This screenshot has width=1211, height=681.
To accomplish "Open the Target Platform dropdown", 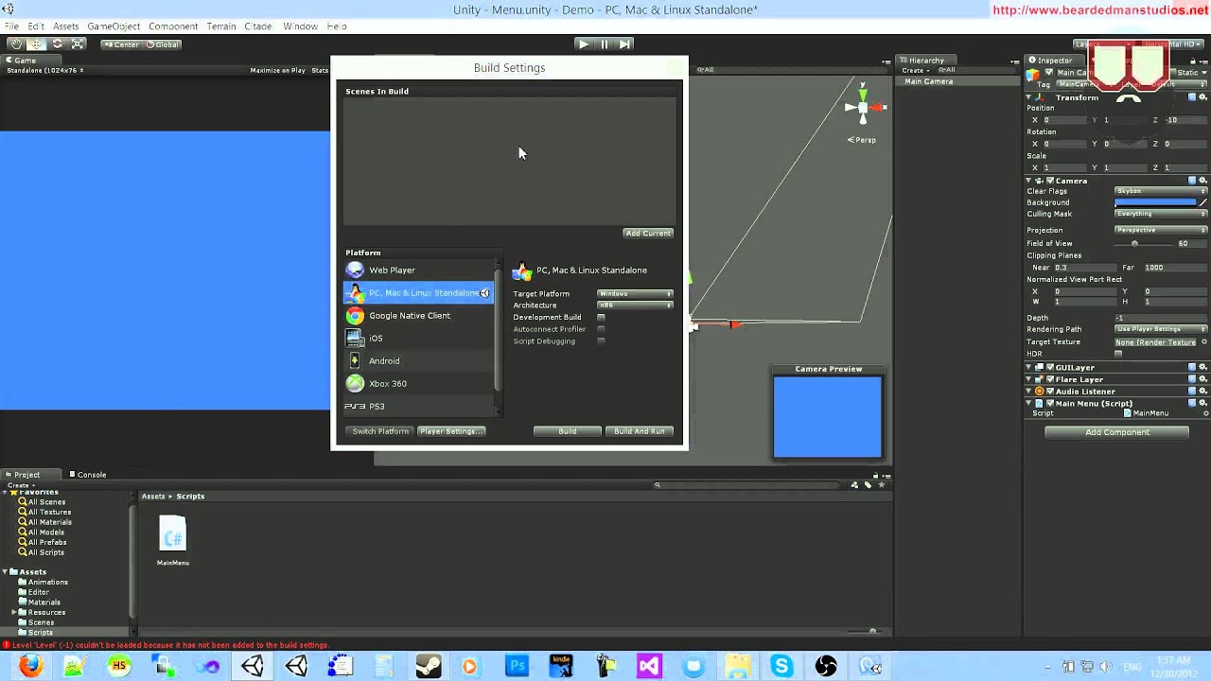I will [635, 294].
